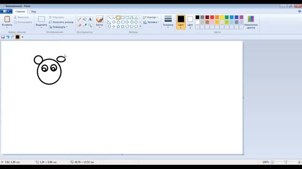Choose the Six-point star shape
The height and width of the screenshot is (169, 302).
(123, 26)
